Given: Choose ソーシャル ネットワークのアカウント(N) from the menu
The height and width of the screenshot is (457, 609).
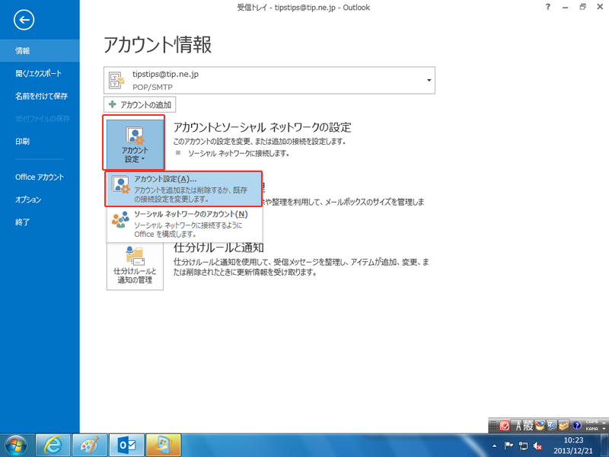Looking at the screenshot, I should click(x=184, y=224).
